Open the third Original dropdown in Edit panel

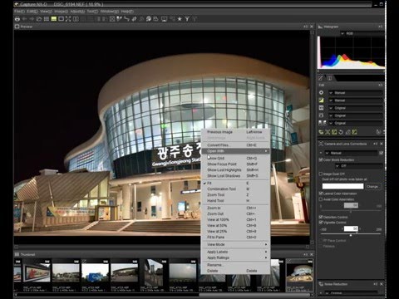356,123
